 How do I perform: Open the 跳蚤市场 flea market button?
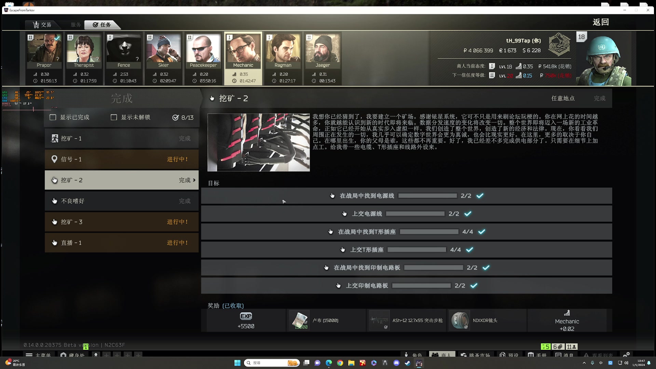pyautogui.click(x=475, y=355)
